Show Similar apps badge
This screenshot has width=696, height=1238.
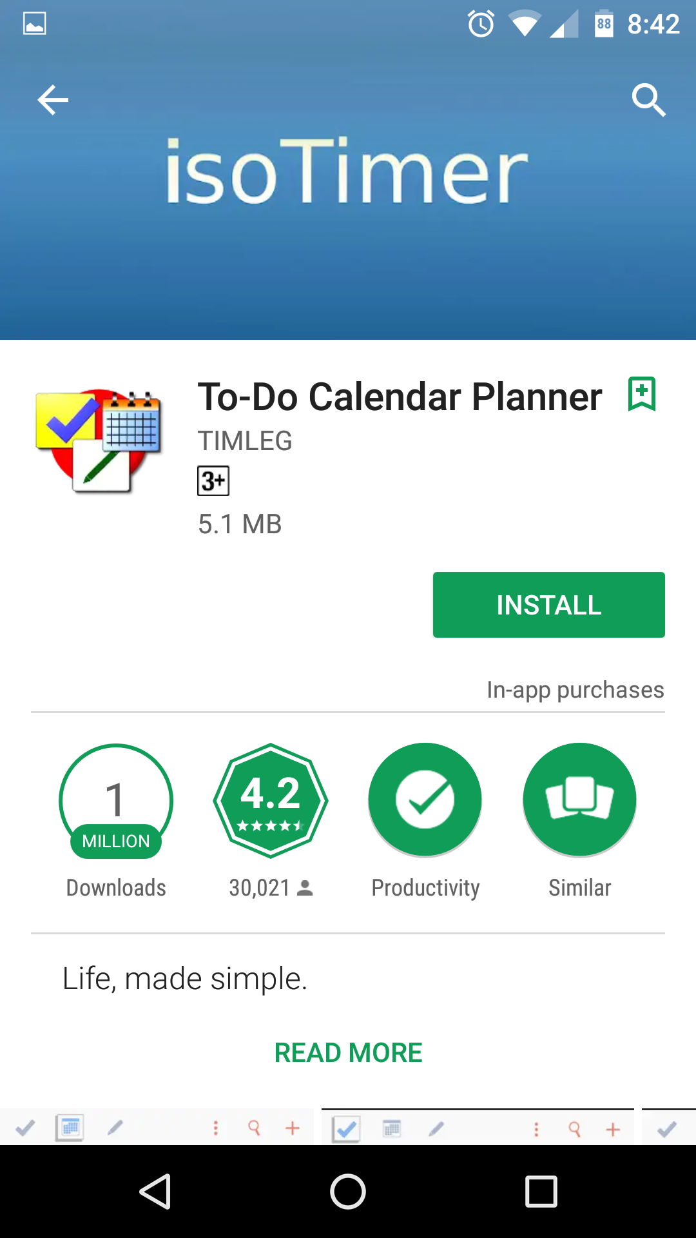(580, 800)
